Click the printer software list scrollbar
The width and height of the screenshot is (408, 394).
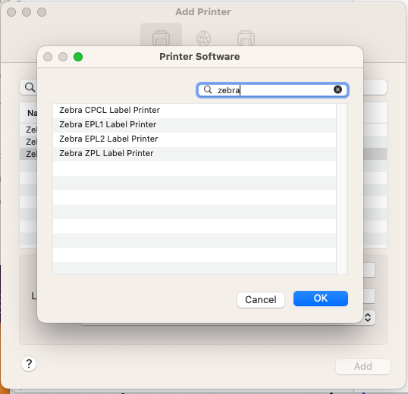click(x=342, y=189)
